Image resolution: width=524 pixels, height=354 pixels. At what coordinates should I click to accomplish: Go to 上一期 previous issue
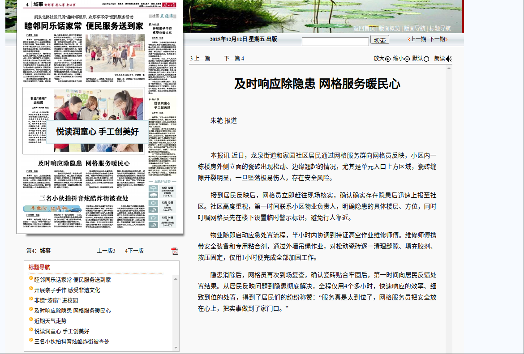coord(418,39)
